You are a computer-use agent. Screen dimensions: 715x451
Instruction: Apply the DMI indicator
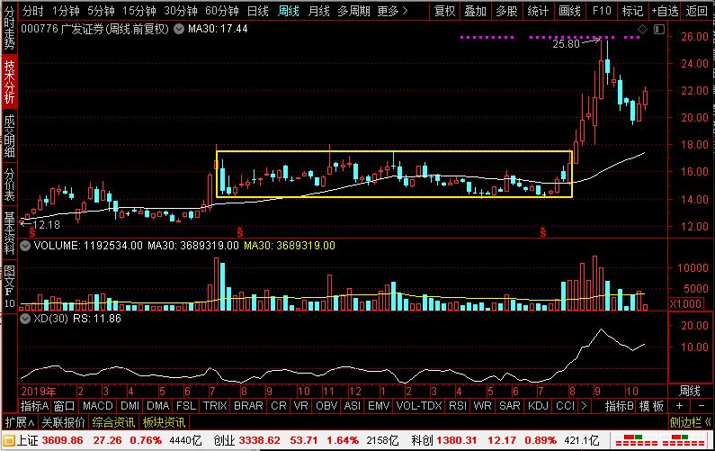click(x=130, y=406)
